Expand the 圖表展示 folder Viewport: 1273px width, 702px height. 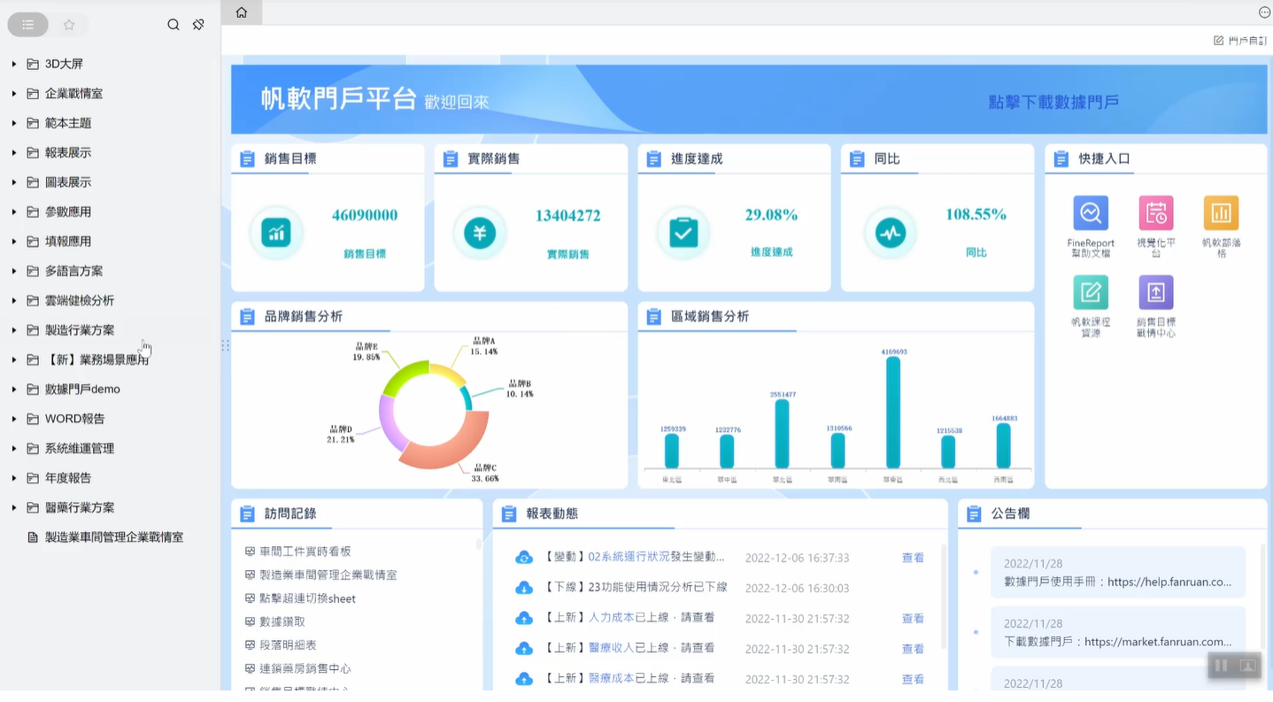tap(14, 182)
